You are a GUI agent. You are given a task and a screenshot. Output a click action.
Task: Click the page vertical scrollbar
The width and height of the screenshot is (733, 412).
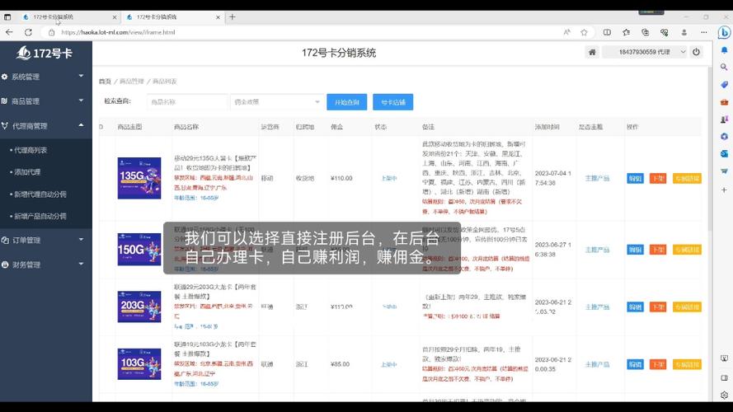(710, 149)
